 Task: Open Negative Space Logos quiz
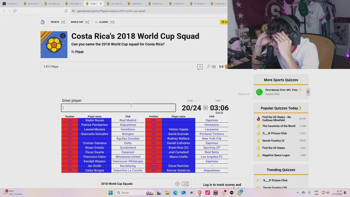[276, 155]
